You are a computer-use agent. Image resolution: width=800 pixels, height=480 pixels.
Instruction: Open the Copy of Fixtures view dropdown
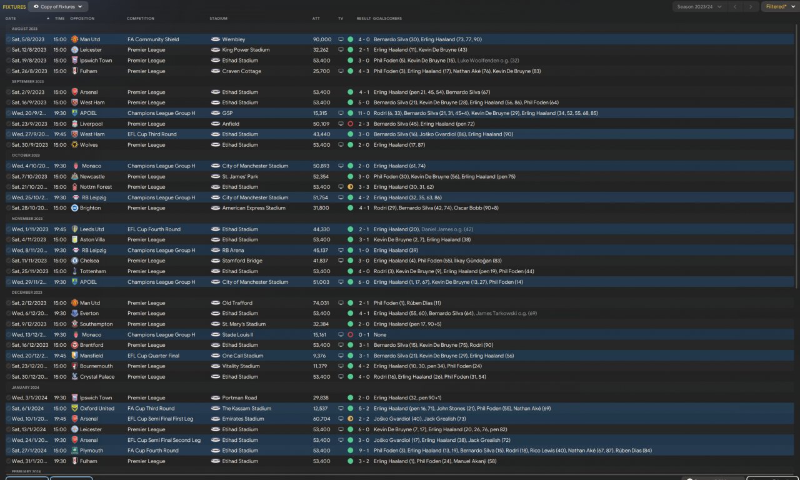[x=58, y=6]
